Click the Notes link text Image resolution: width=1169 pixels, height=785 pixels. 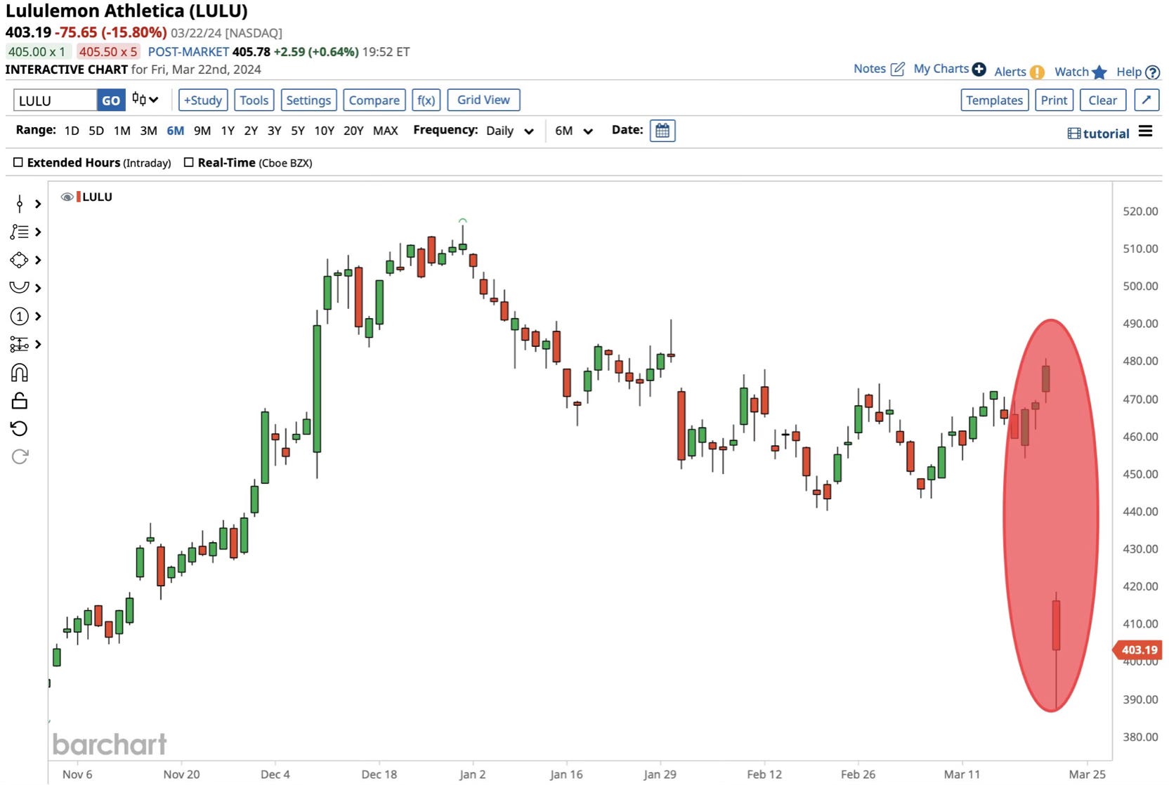(x=870, y=69)
